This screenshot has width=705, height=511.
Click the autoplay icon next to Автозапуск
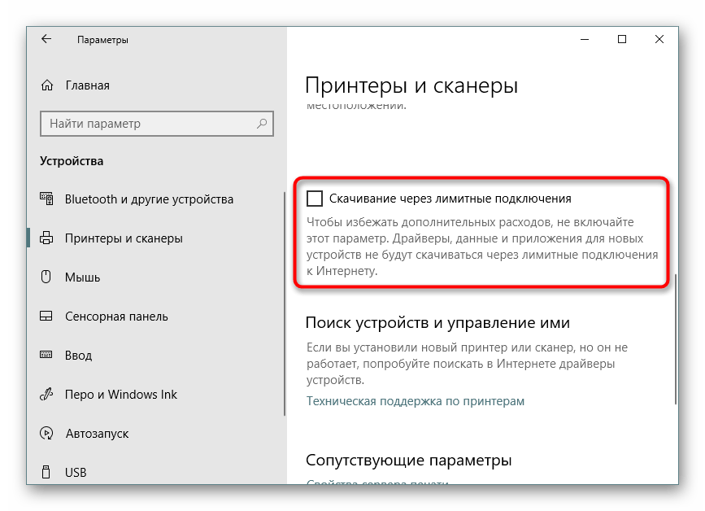[x=46, y=433]
